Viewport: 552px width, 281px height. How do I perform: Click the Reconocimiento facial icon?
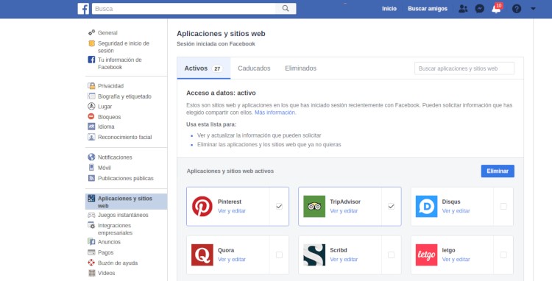(91, 137)
